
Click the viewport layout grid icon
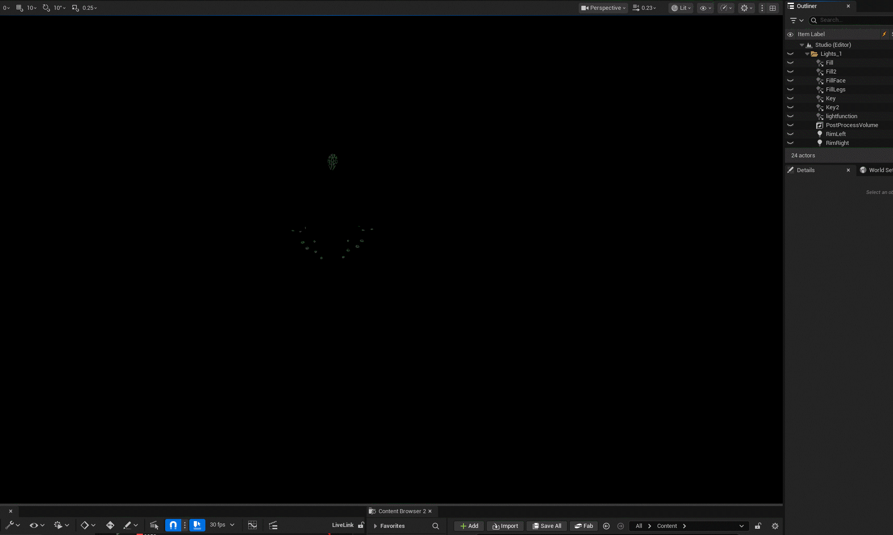(x=772, y=8)
